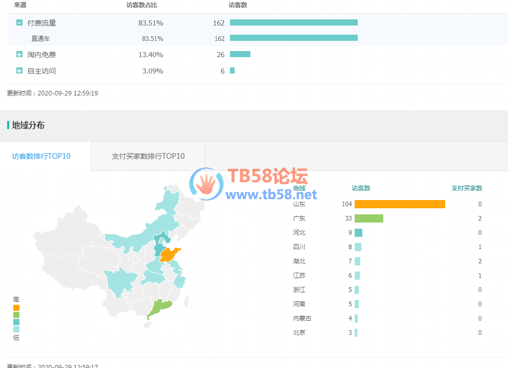This screenshot has height=368, width=508.
Task: Switch to 访客数排行TOP10 tab
Action: tap(41, 156)
